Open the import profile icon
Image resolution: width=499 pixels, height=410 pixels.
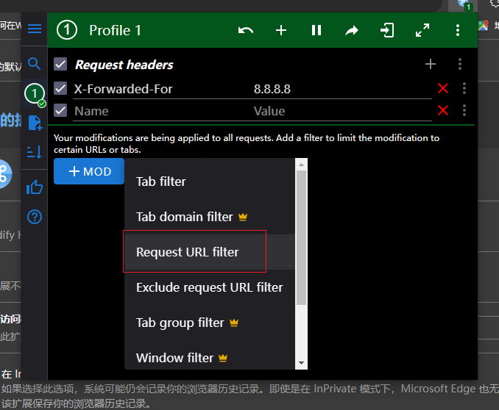pyautogui.click(x=387, y=31)
